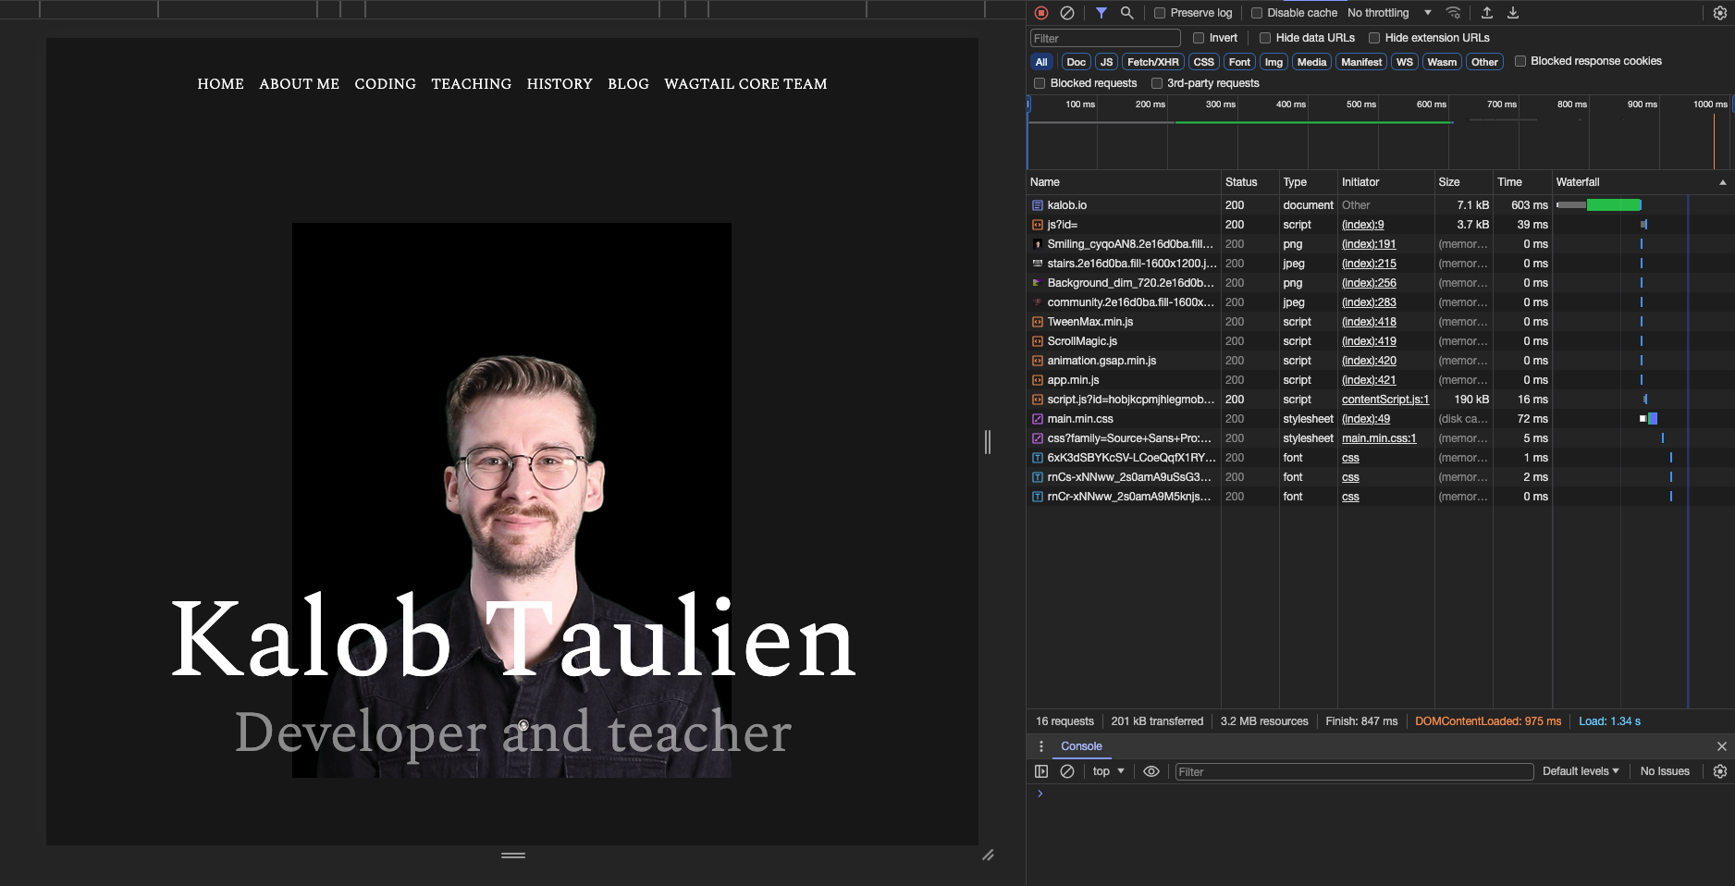Open HISTORY nav link
Image resolution: width=1735 pixels, height=886 pixels.
click(560, 84)
